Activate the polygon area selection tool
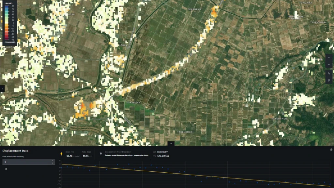 click(329, 81)
